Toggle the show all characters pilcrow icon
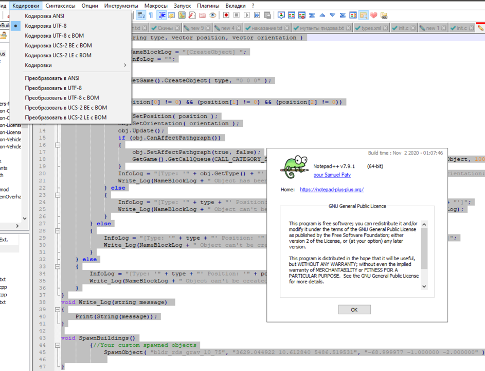Viewport: 485px width, 371px height. 151,15
